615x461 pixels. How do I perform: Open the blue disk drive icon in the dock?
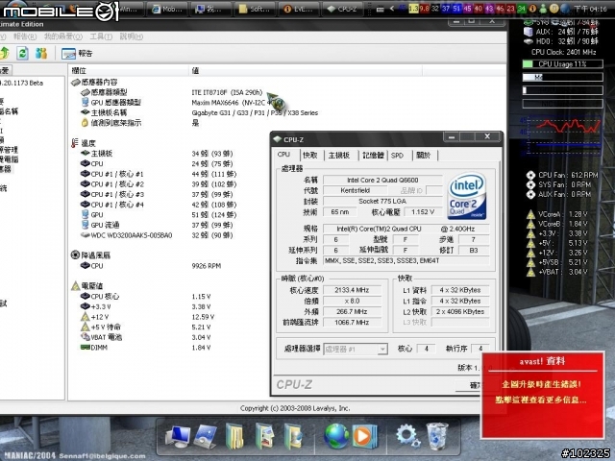(x=206, y=436)
